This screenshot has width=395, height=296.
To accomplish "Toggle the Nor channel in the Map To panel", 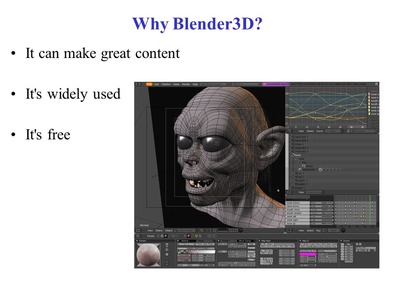I will point(307,244).
